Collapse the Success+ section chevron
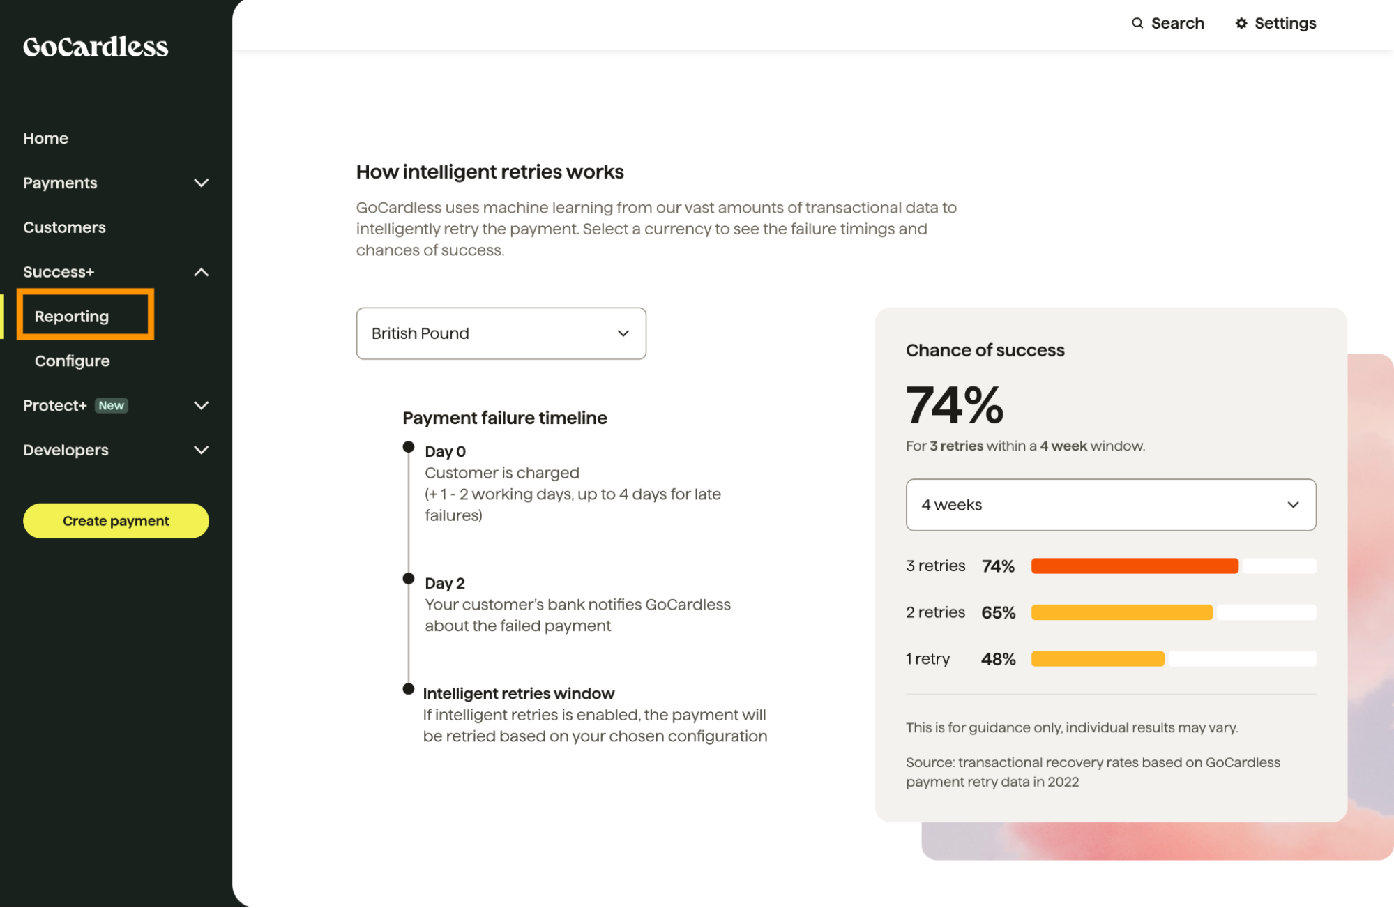The height and width of the screenshot is (908, 1394). pyautogui.click(x=201, y=272)
